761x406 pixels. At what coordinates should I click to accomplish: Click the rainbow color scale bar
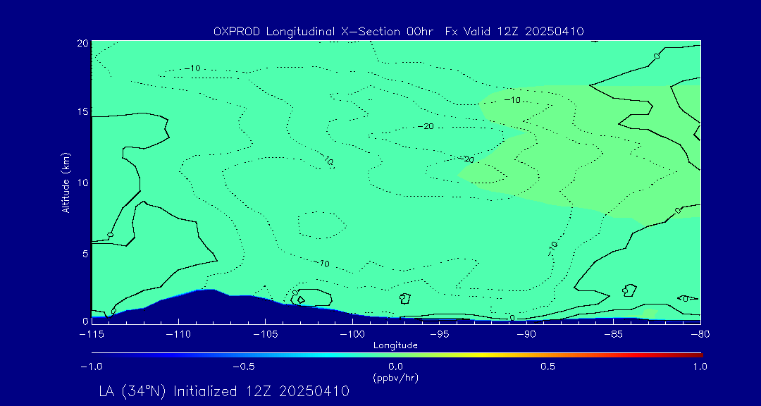(397, 355)
